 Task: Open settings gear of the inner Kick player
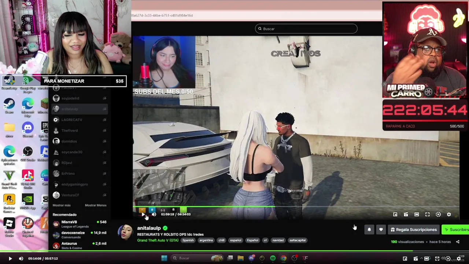click(449, 214)
